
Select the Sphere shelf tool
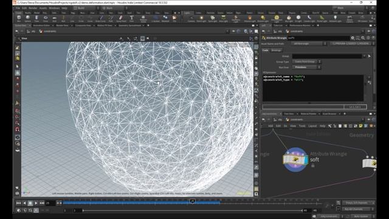pos(28,18)
